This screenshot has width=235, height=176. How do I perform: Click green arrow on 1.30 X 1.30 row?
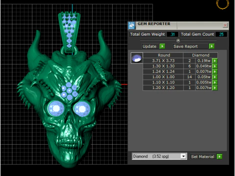coord(215,66)
